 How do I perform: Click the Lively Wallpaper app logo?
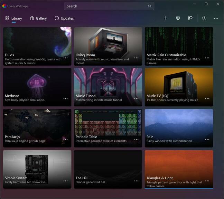tap(4, 6)
